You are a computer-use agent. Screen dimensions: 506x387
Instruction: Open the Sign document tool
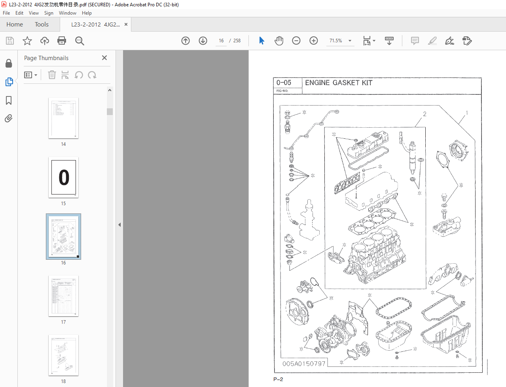[449, 41]
